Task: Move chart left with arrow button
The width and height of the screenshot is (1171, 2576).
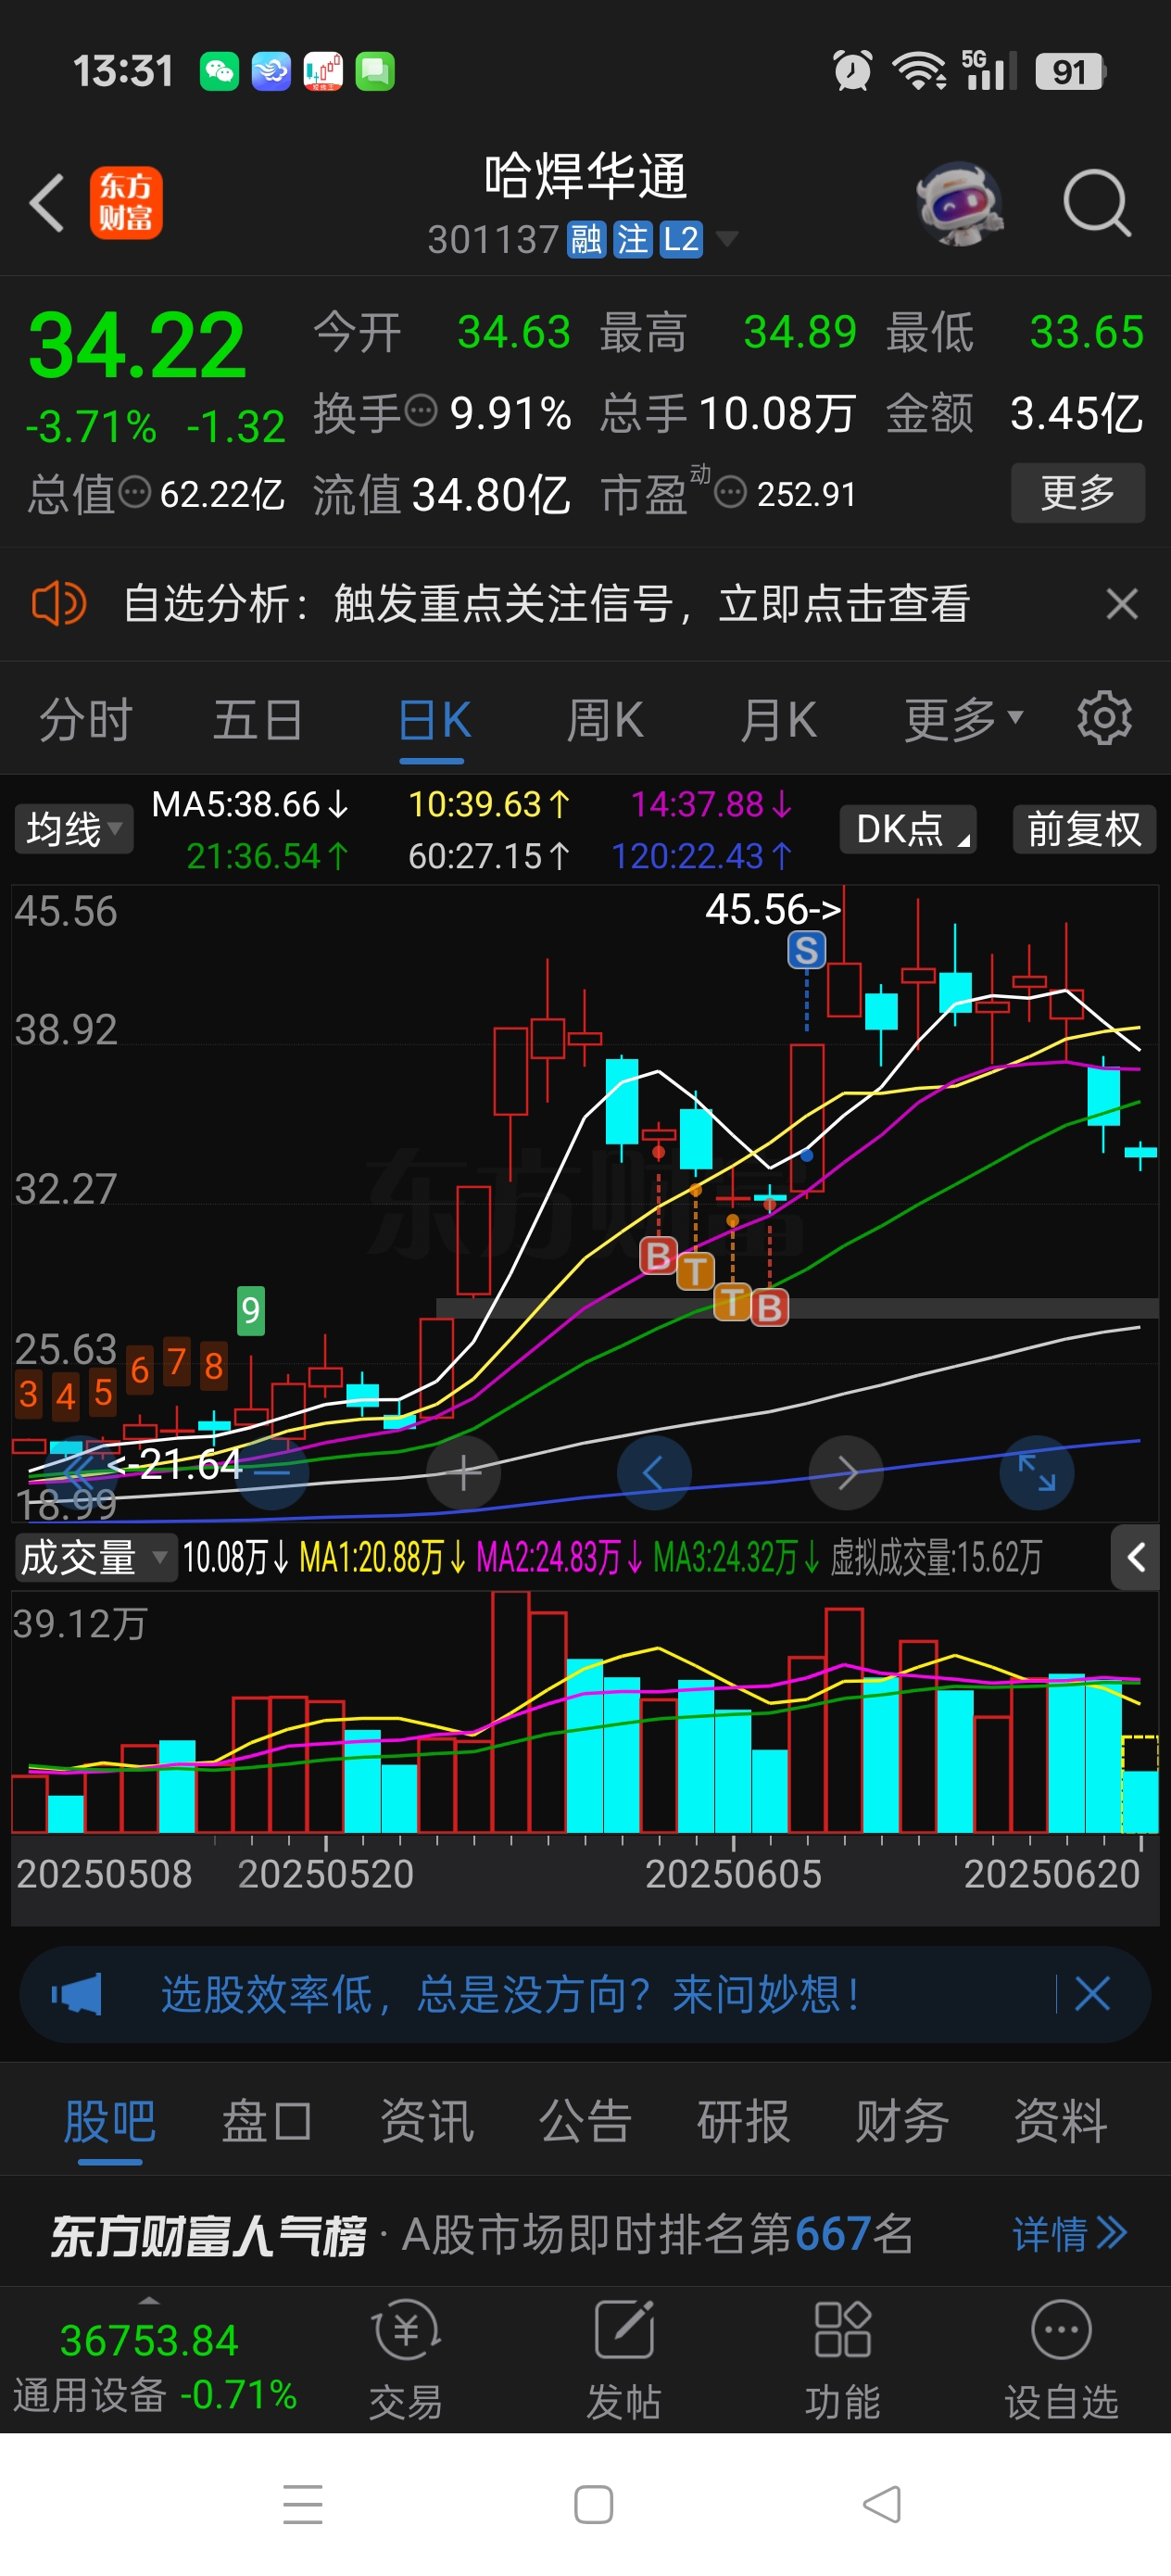Action: (654, 1473)
